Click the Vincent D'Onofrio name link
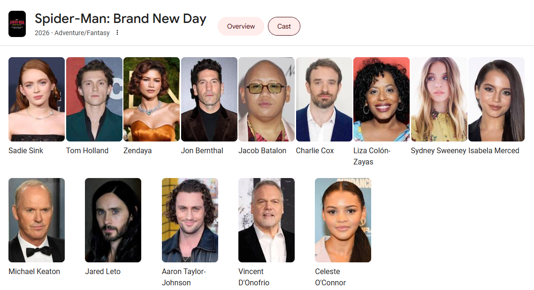Screen dimensions: 534x290 pyautogui.click(x=254, y=277)
